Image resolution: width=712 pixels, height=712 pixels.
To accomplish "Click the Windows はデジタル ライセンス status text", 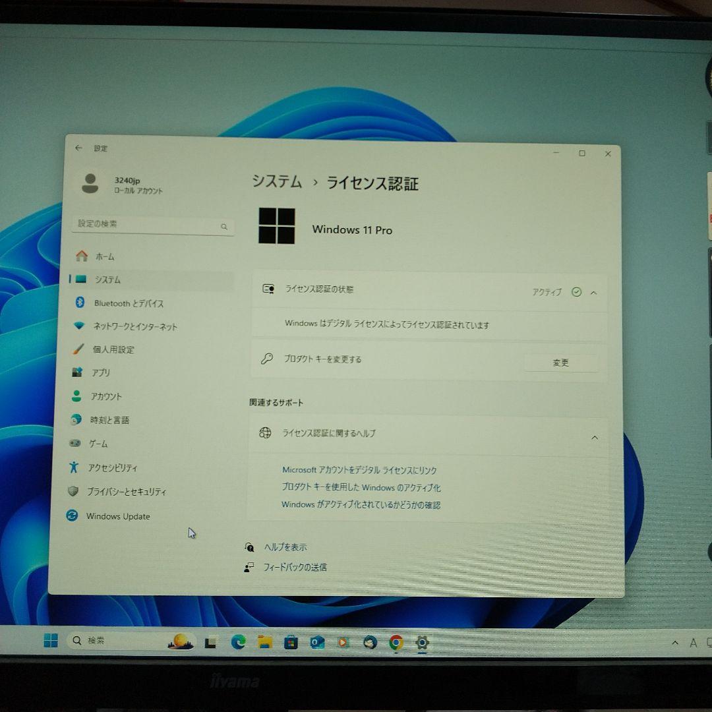I will point(387,324).
